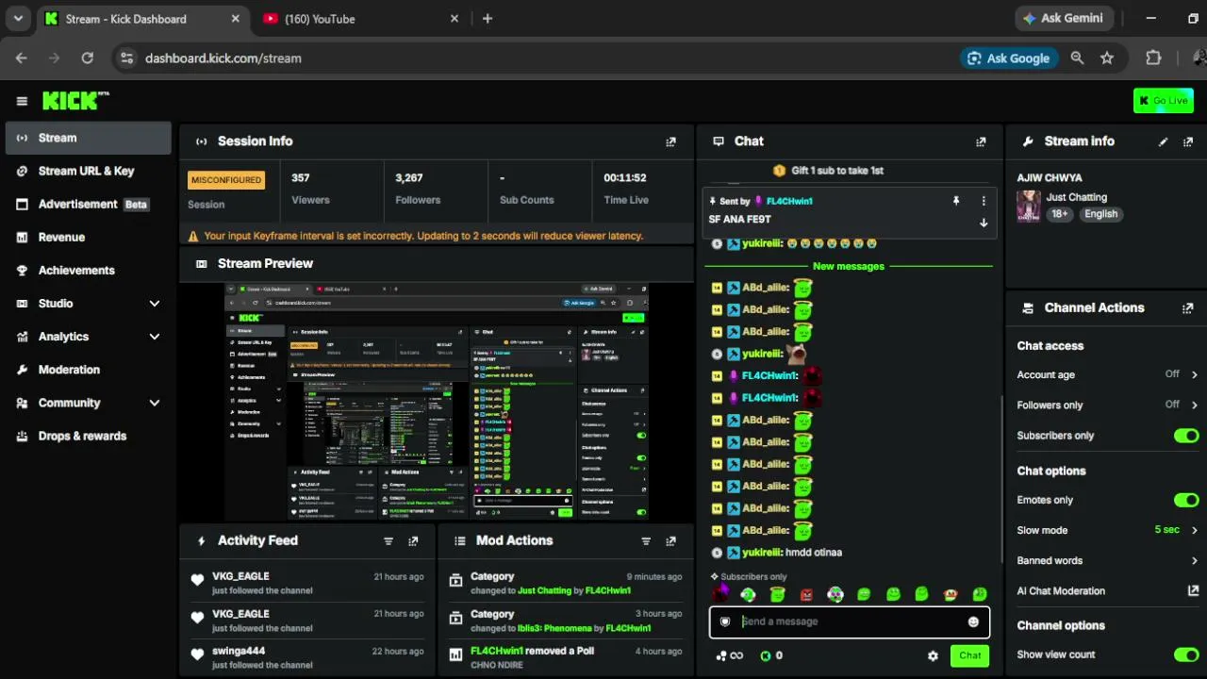1207x679 pixels.
Task: Click the Ask Gemini button
Action: tap(1062, 19)
